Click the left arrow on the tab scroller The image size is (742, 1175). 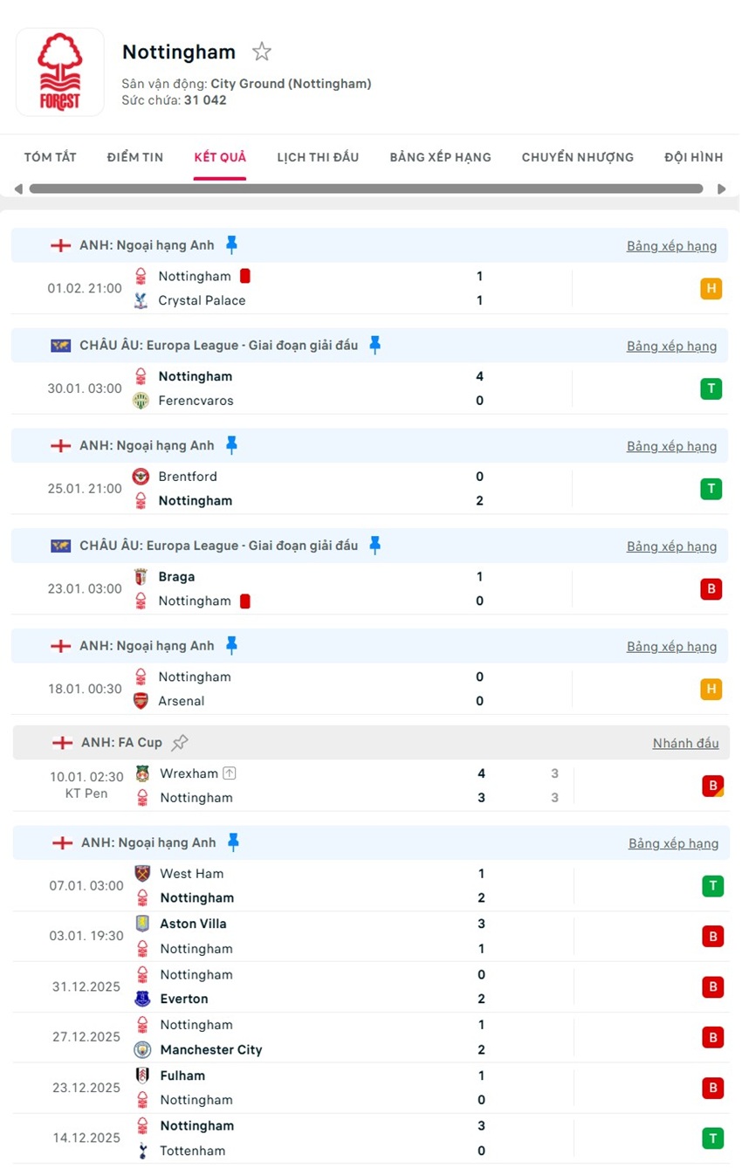coord(18,189)
